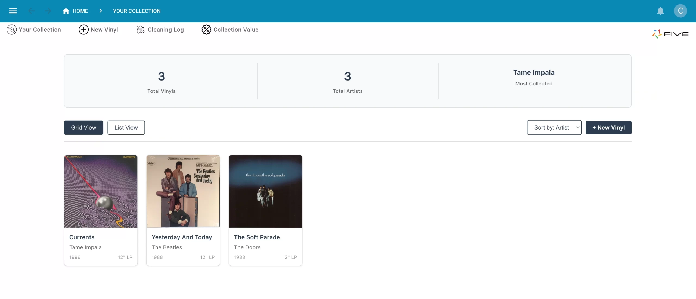This screenshot has width=696, height=299.
Task: Click the back arrow in header
Action: (32, 11)
